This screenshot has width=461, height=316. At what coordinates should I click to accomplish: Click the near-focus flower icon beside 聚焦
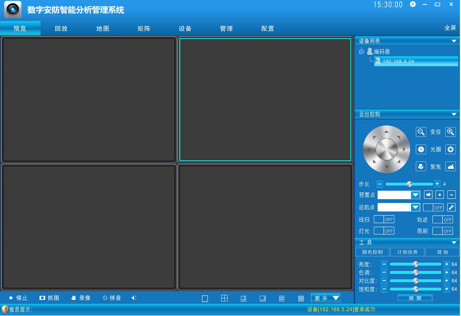coord(421,166)
